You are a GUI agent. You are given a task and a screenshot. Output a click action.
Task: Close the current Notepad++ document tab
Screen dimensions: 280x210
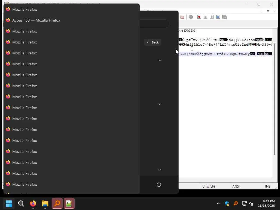click(275, 11)
